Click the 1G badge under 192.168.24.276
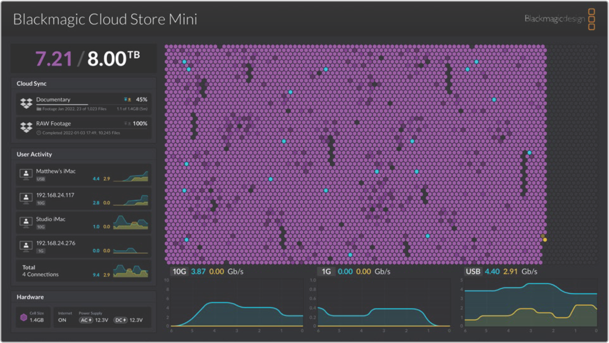The width and height of the screenshot is (609, 343). click(x=41, y=251)
